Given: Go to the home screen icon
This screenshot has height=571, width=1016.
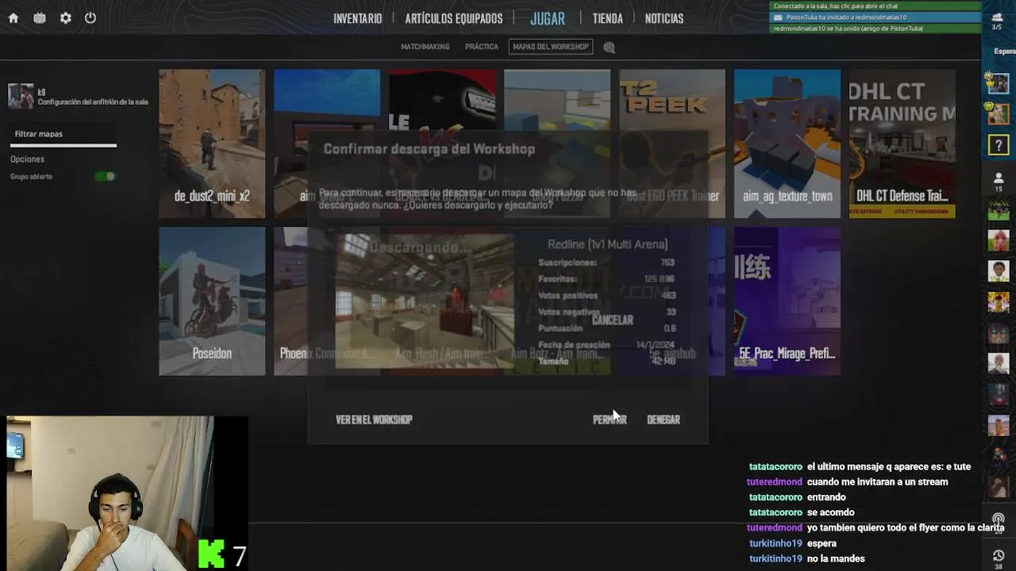Looking at the screenshot, I should pyautogui.click(x=13, y=18).
